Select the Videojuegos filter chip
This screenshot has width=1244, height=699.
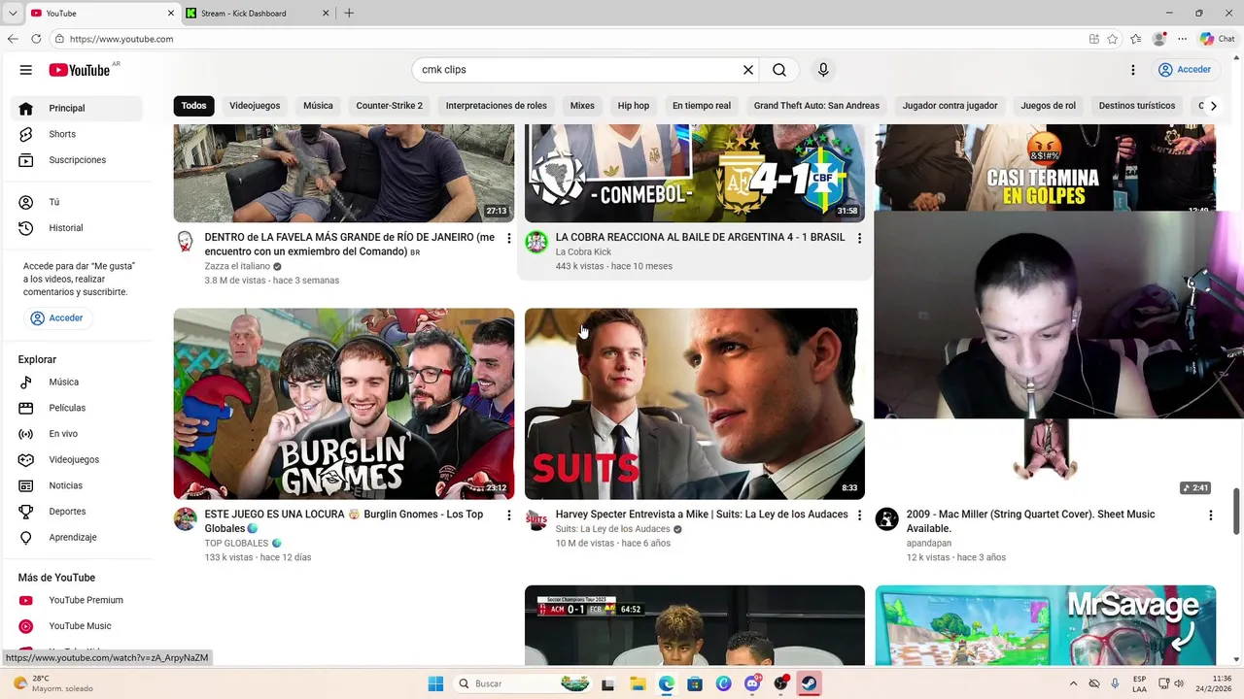click(x=255, y=106)
